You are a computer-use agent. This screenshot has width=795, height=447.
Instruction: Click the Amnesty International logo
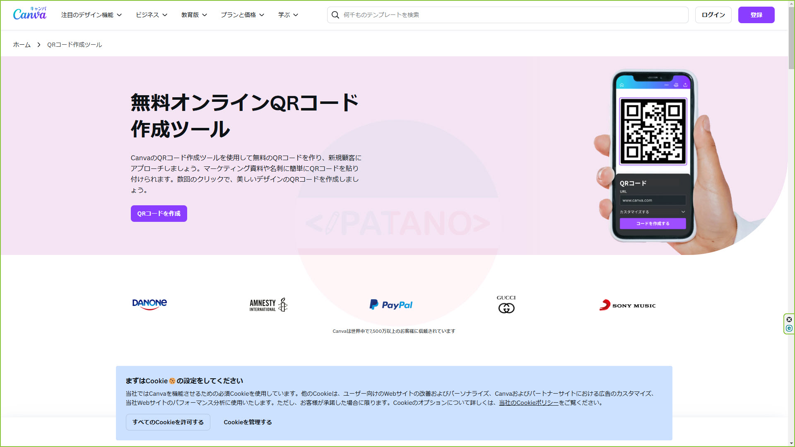(268, 305)
